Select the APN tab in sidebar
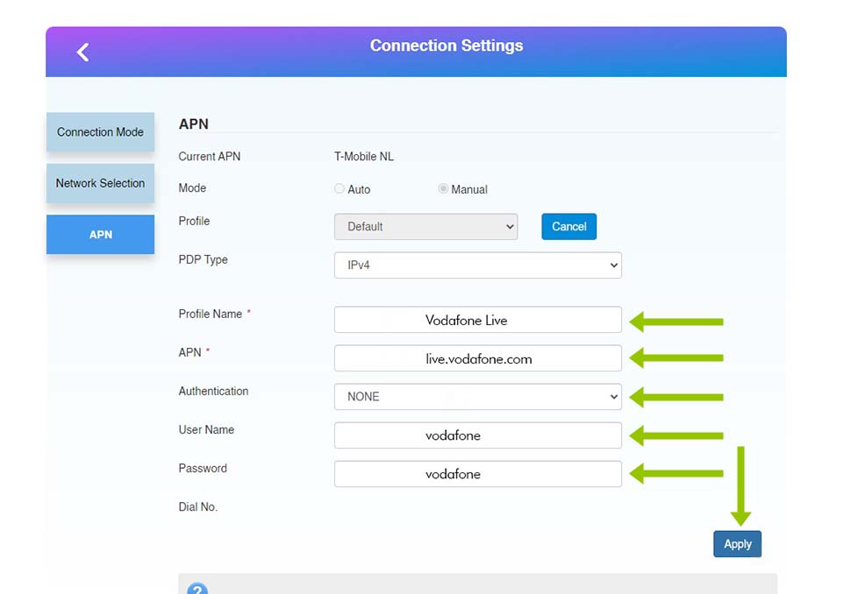858x594 pixels. [x=100, y=235]
